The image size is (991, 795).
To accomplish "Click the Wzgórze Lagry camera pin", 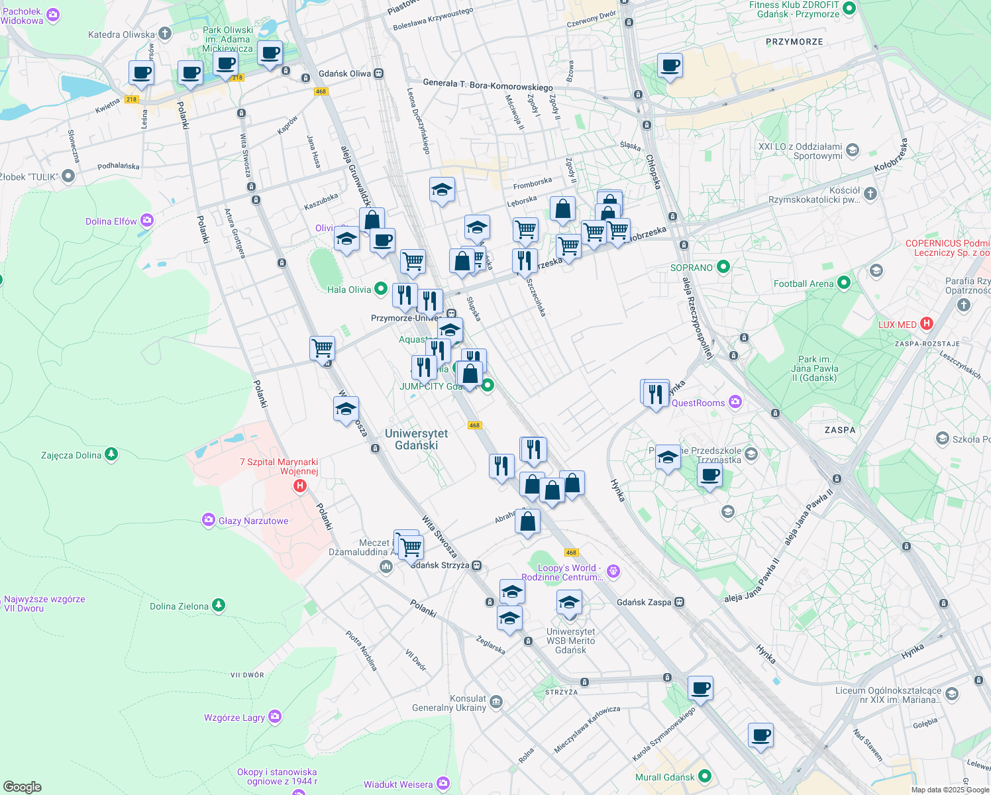I will coord(275,717).
